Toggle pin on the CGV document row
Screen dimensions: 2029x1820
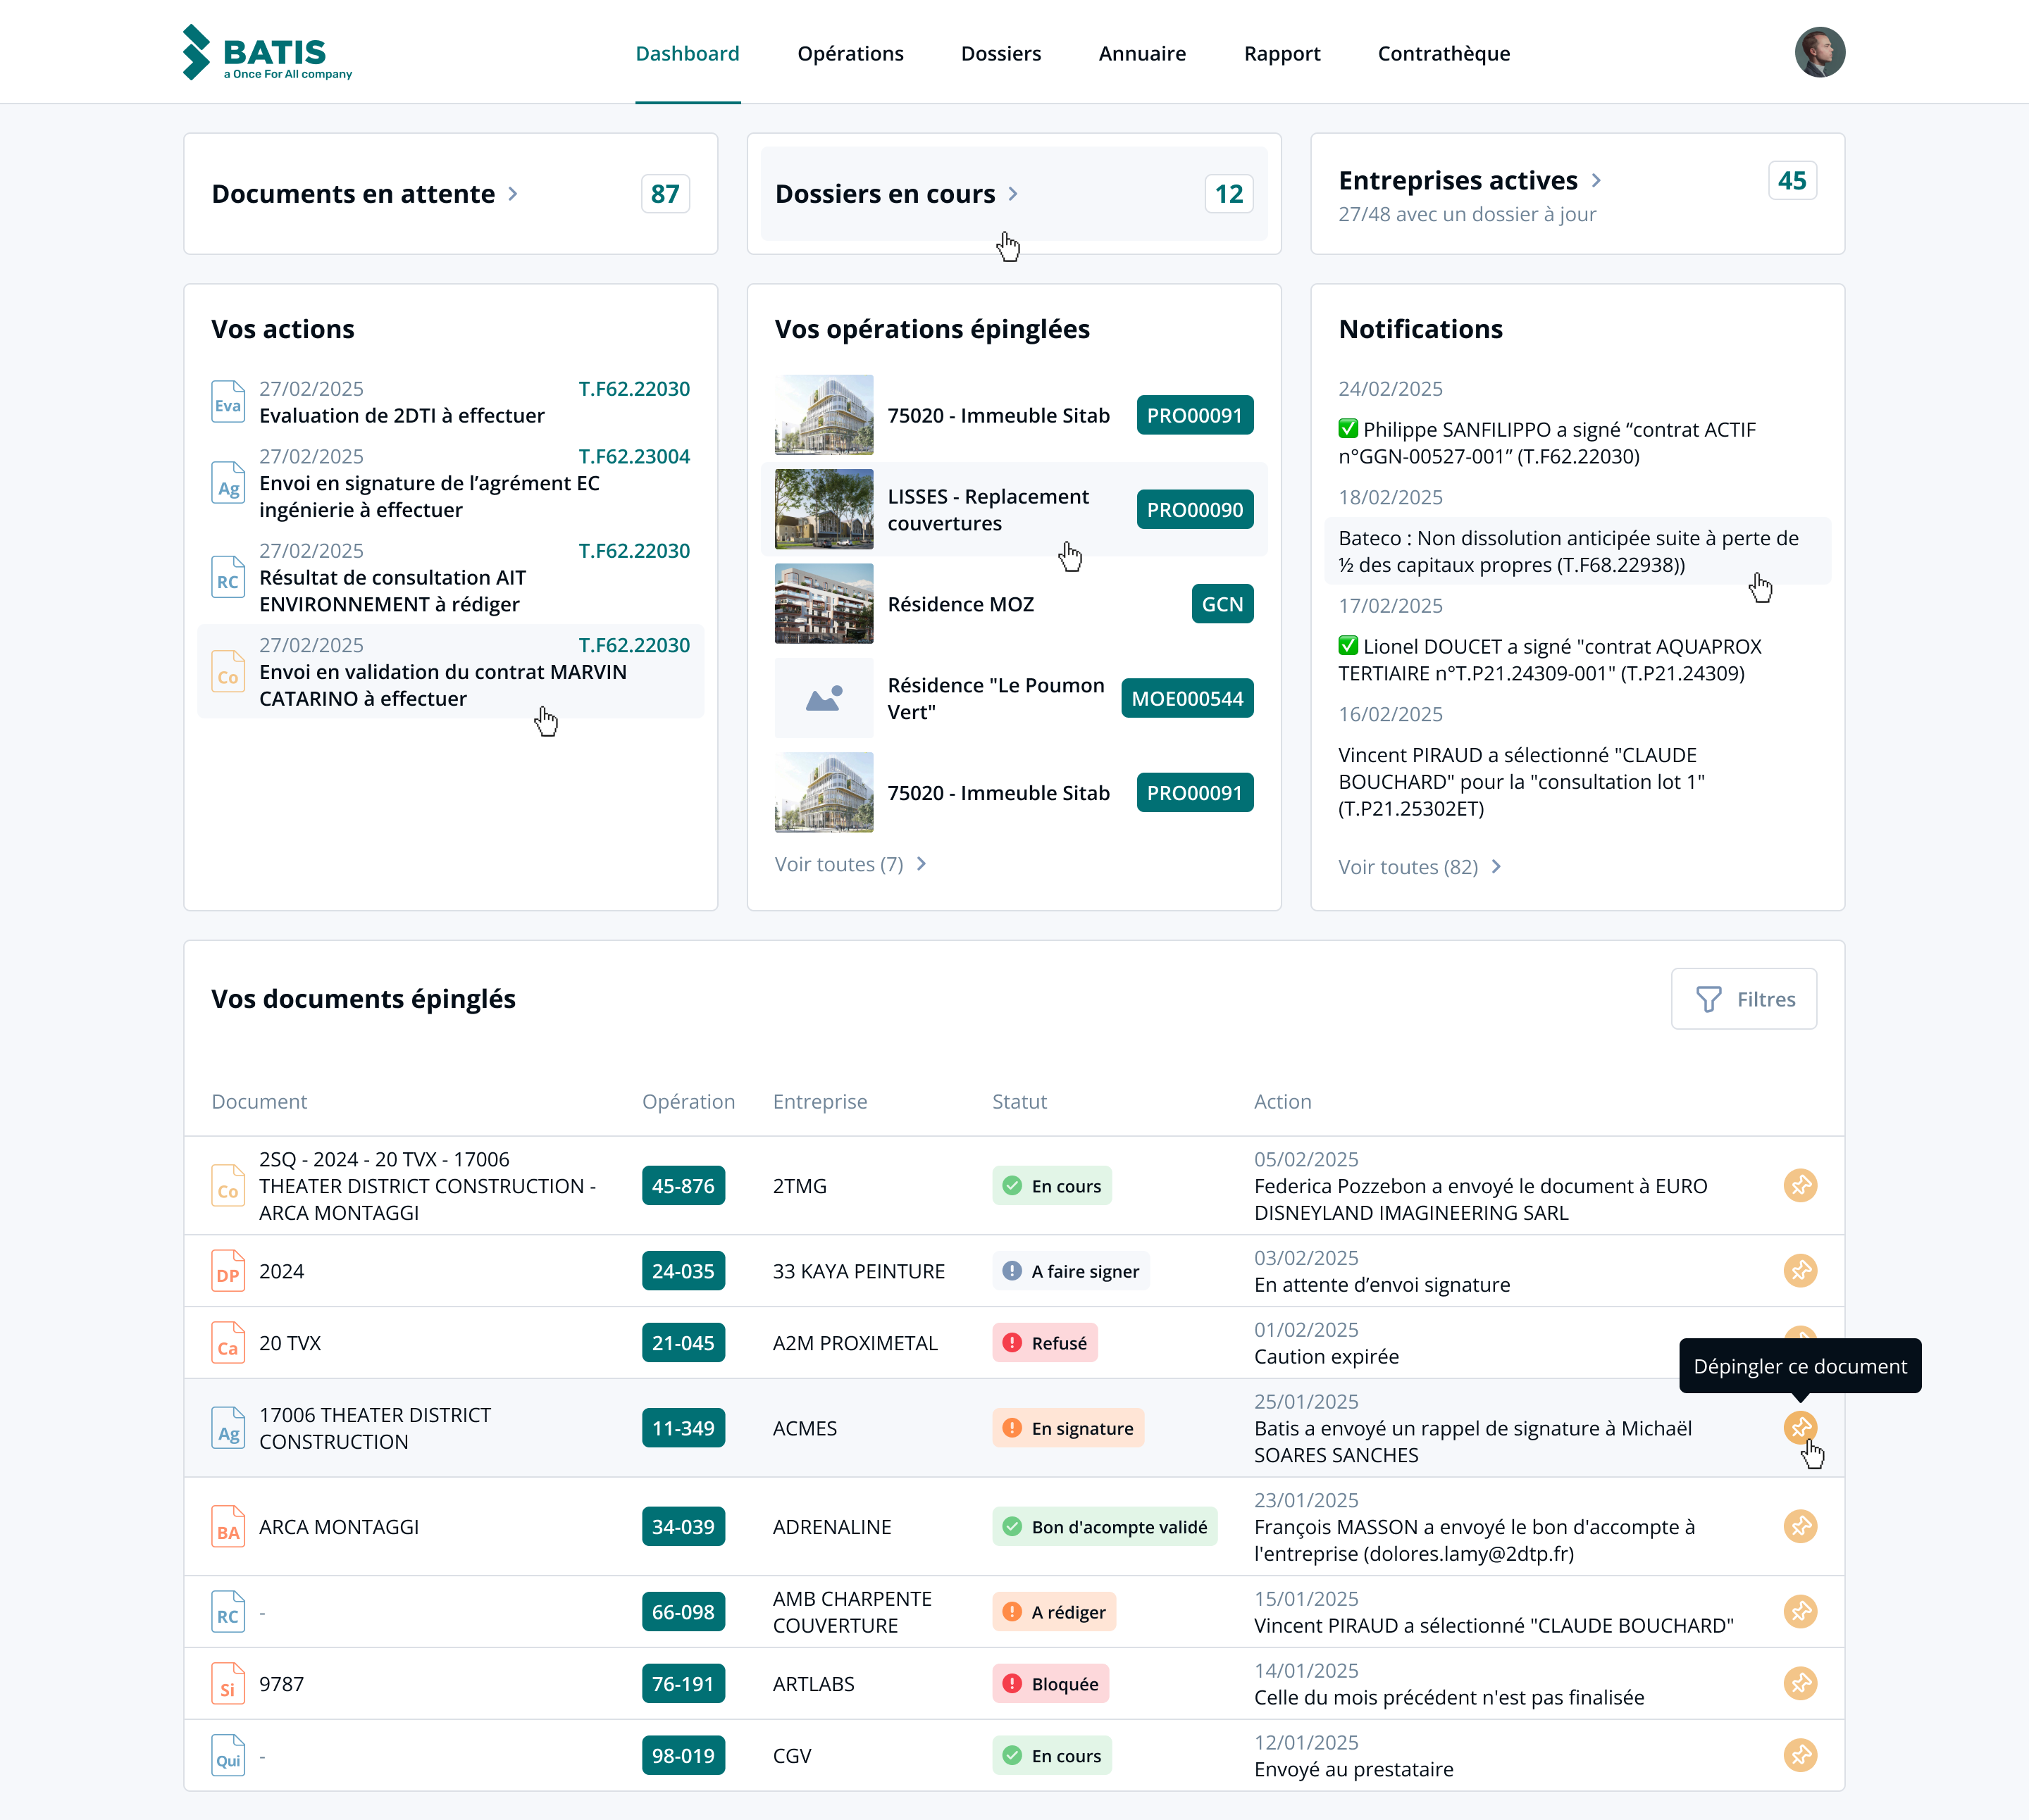pos(1800,1755)
